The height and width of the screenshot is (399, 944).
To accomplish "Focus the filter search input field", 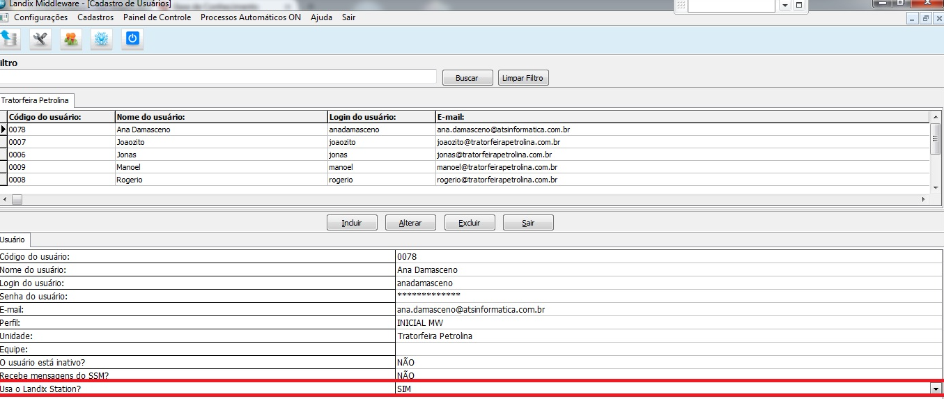I will 218,77.
